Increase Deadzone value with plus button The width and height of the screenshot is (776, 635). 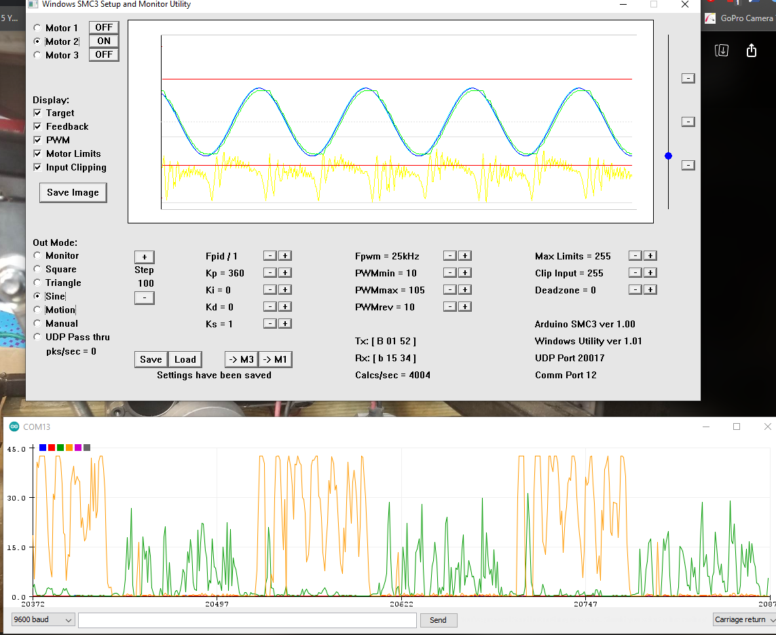[x=650, y=290]
